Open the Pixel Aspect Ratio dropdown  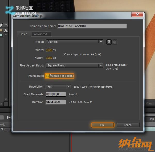74,65
